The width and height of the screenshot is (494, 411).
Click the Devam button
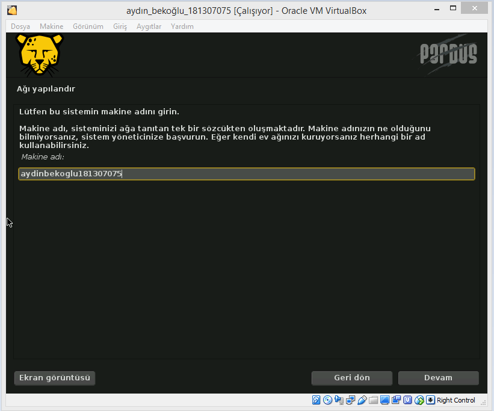click(x=438, y=377)
